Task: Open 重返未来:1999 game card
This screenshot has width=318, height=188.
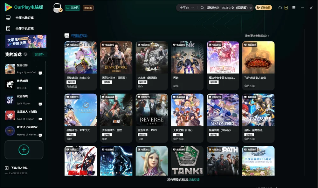Action: (152, 118)
